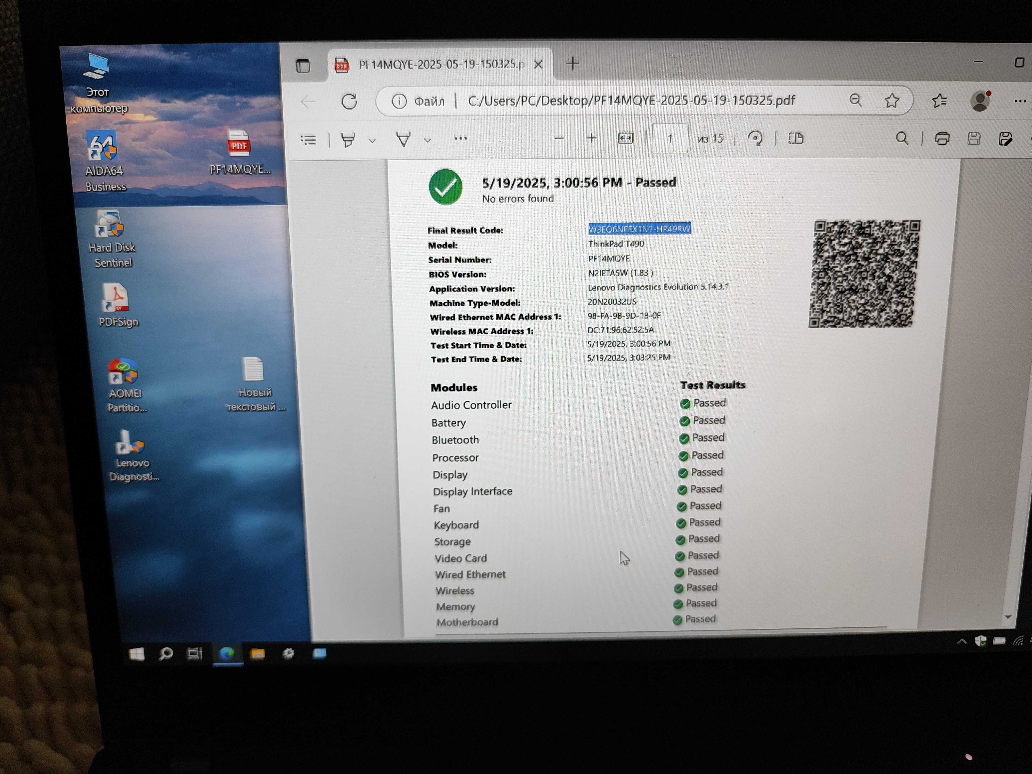Open Task View on taskbar
Viewport: 1032px width, 774px height.
pyautogui.click(x=195, y=654)
